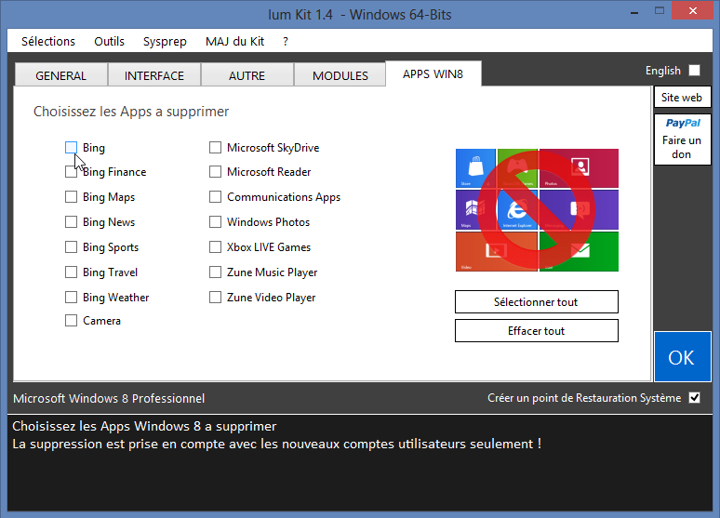The width and height of the screenshot is (720, 518).
Task: Check the Camera app checkbox
Action: (x=72, y=321)
